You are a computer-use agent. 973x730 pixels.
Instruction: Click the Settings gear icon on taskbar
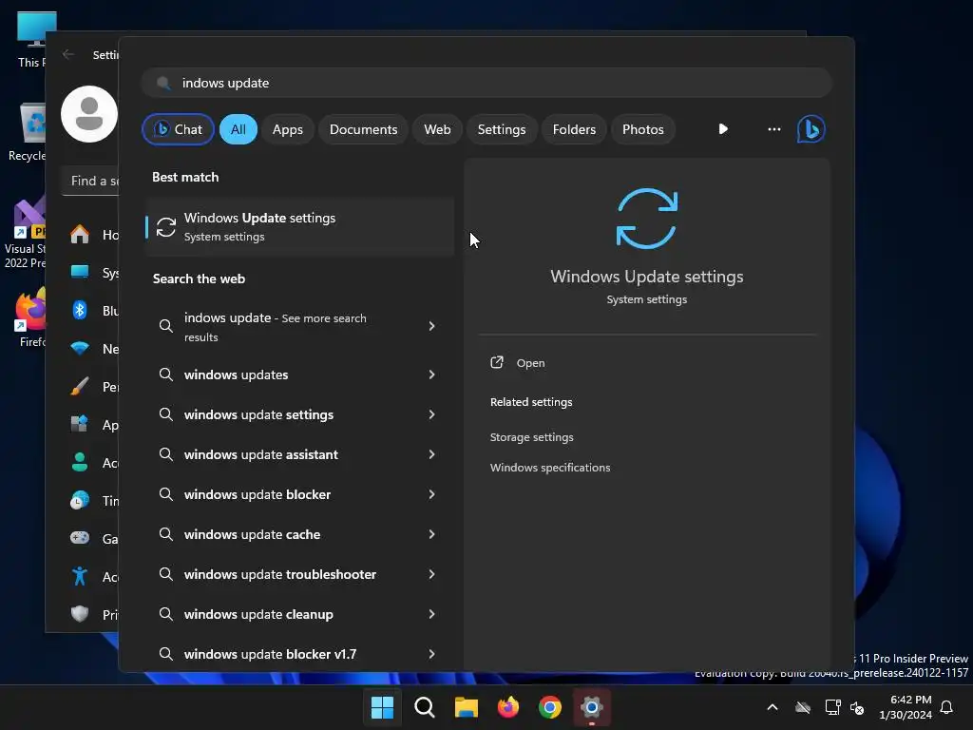(x=592, y=707)
